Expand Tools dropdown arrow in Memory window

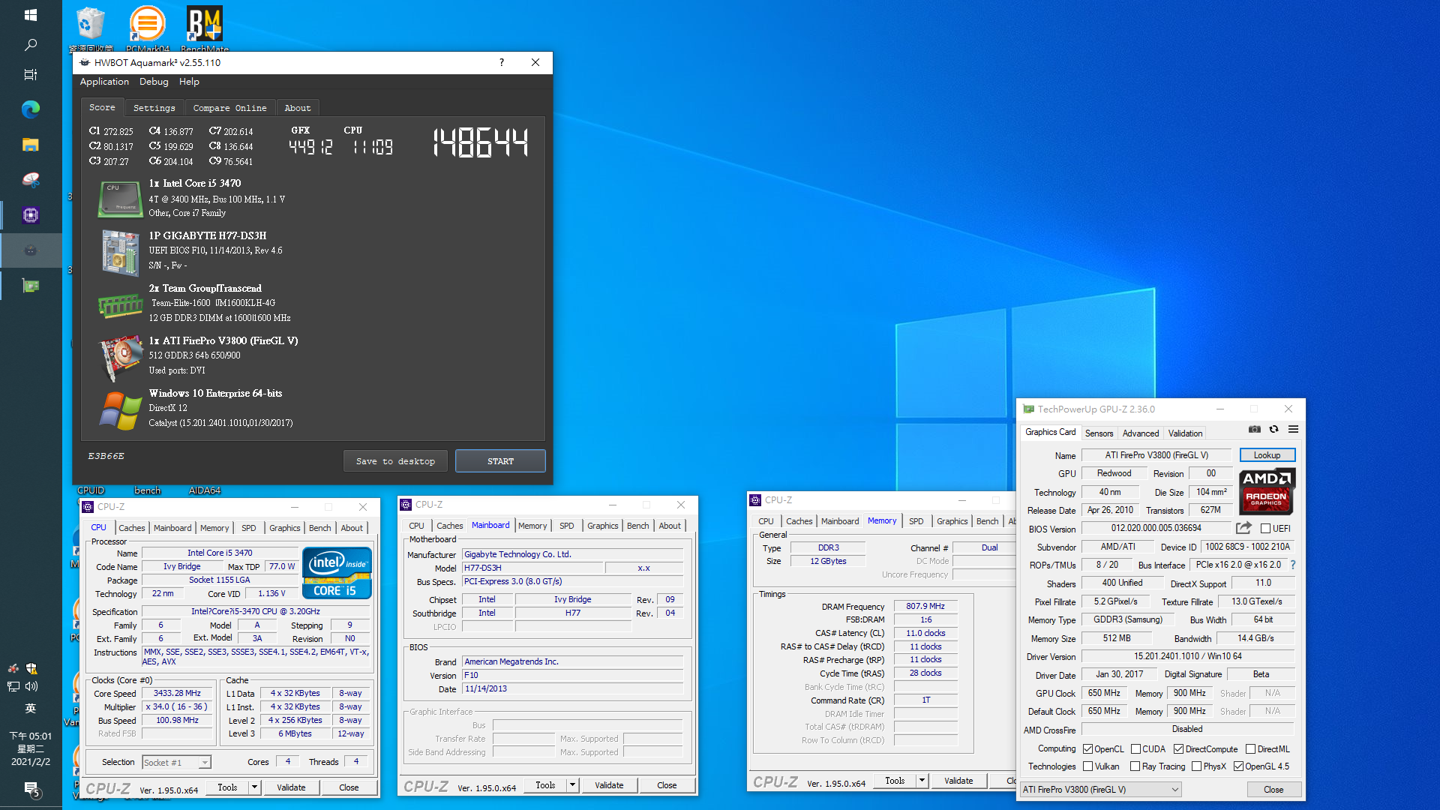pos(922,781)
